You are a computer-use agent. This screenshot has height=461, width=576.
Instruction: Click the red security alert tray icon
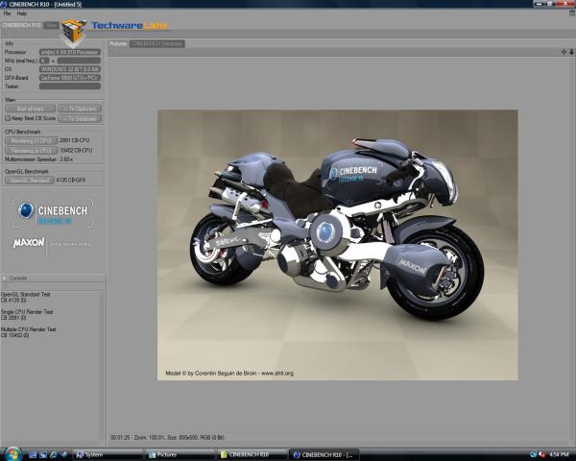pos(541,454)
